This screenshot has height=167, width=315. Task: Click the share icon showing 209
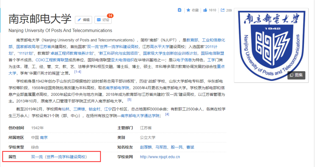(223, 10)
